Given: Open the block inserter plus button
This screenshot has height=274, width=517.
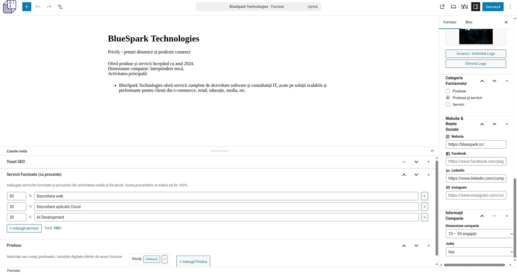Looking at the screenshot, I should tap(27, 7).
